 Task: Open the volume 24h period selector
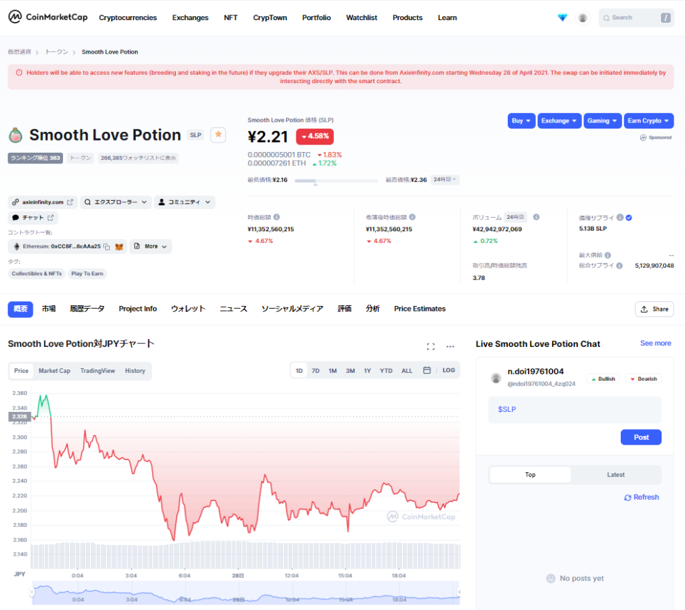[x=516, y=217]
